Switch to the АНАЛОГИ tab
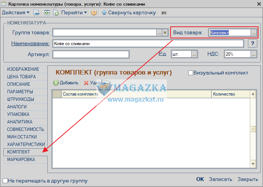This screenshot has height=187, width=263. point(26,107)
